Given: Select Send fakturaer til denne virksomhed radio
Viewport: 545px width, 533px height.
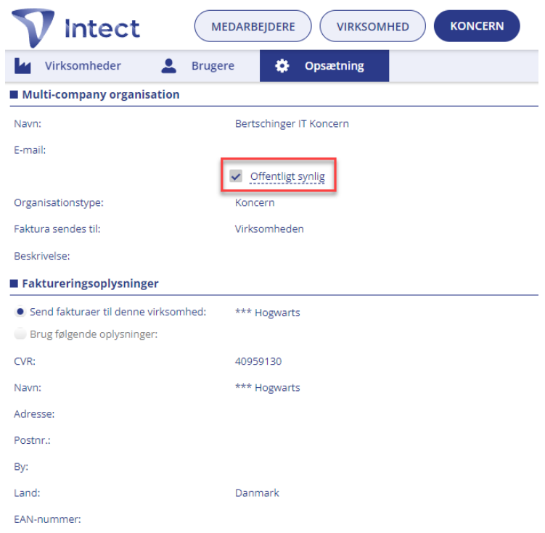Looking at the screenshot, I should point(20,312).
